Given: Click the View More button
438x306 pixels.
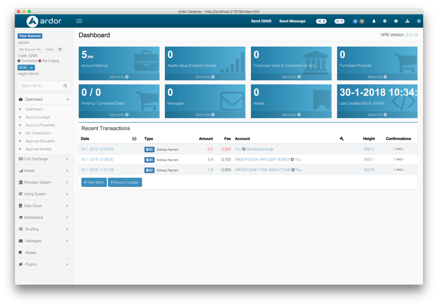Looking at the screenshot, I should [94, 182].
